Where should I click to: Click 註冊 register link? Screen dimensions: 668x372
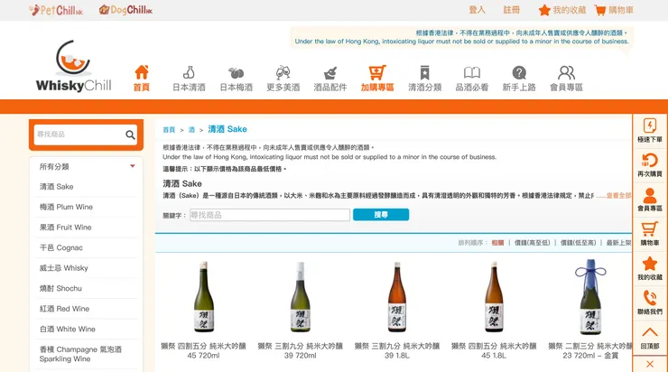pyautogui.click(x=511, y=10)
